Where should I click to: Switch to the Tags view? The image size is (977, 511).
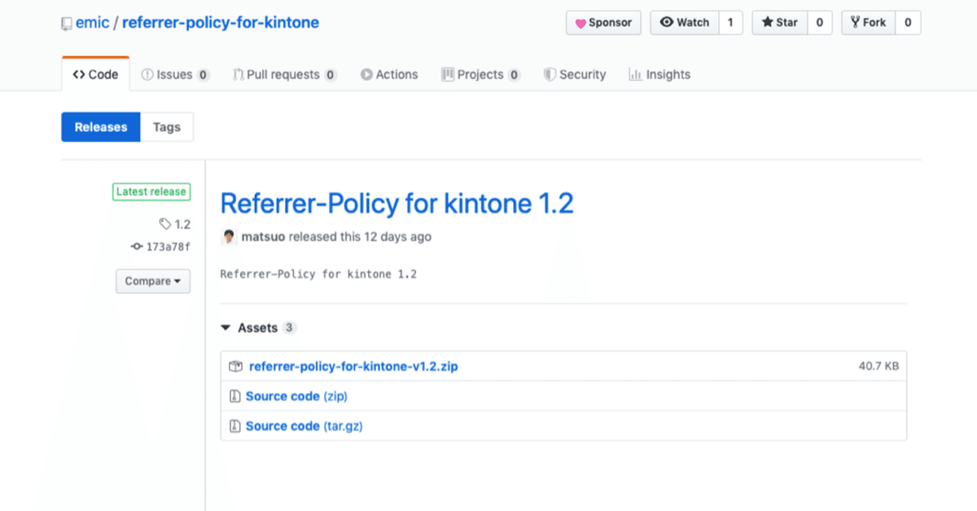pyautogui.click(x=167, y=127)
